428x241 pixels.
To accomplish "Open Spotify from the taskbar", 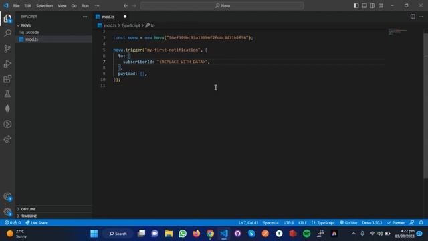I will (x=306, y=234).
